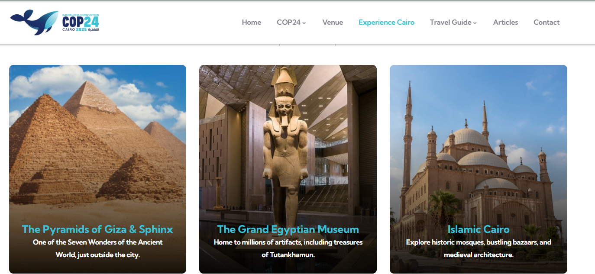Open the Home nav link
This screenshot has height=274, width=595.
tap(252, 23)
